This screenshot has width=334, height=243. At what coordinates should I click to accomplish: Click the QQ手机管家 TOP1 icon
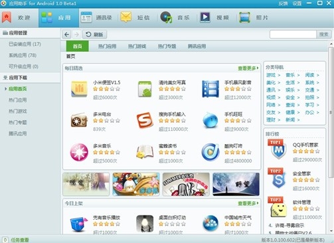(x=278, y=150)
